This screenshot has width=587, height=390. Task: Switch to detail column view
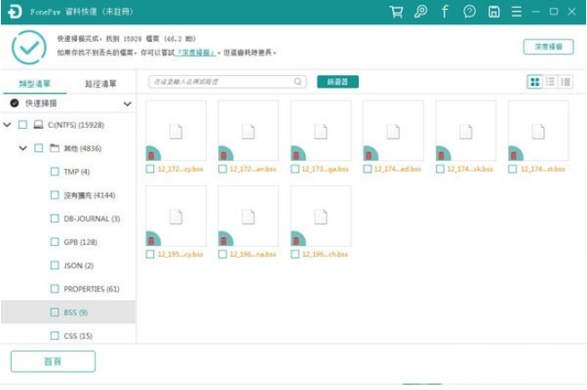click(x=566, y=81)
